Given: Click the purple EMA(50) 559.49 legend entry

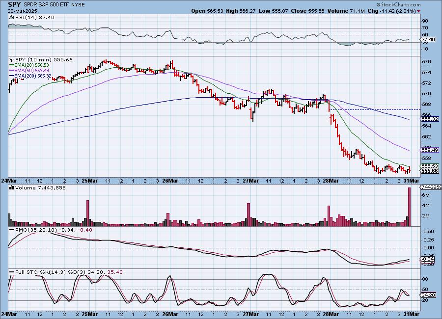Looking at the screenshot, I should click(x=29, y=71).
